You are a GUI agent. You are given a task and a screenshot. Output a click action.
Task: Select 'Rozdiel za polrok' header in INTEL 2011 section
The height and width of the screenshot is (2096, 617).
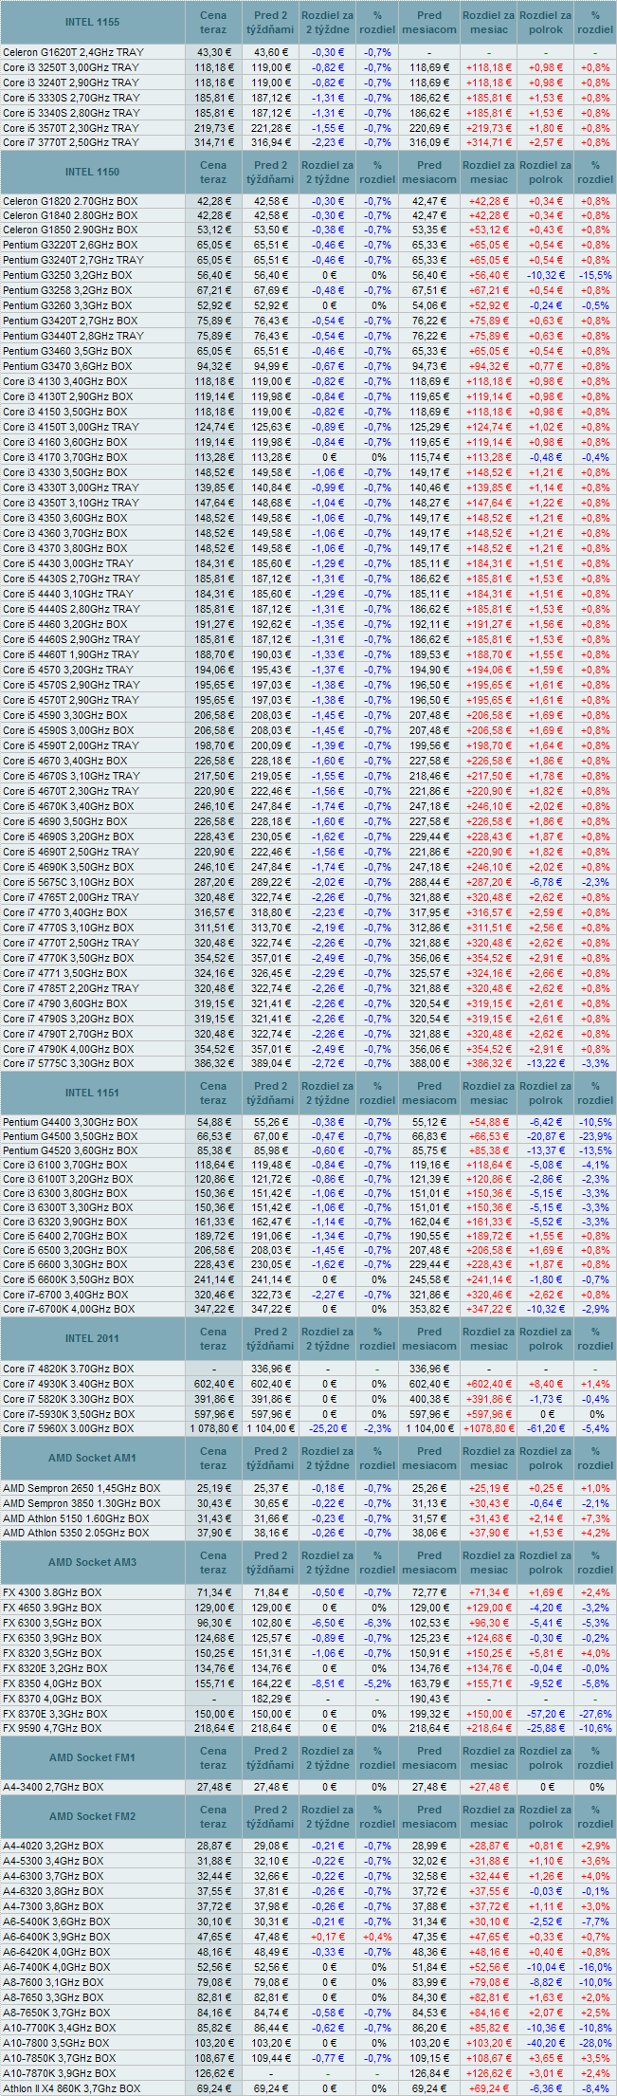pos(546,1338)
